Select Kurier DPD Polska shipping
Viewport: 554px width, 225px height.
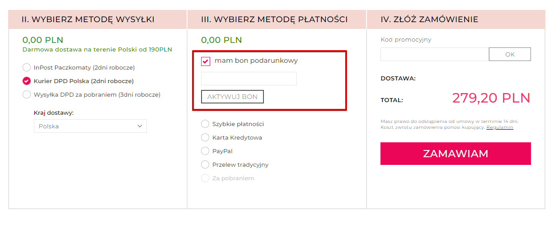point(27,81)
